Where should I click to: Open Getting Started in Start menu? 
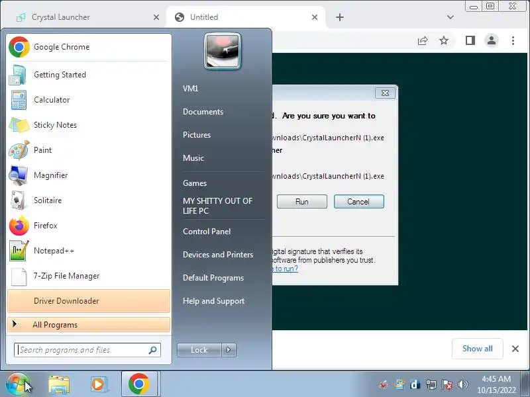click(89, 75)
